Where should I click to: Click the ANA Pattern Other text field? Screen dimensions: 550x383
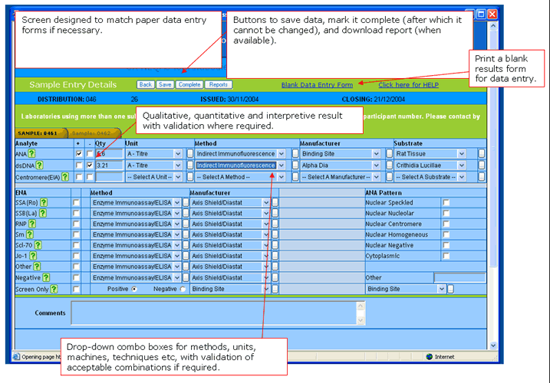(x=459, y=277)
